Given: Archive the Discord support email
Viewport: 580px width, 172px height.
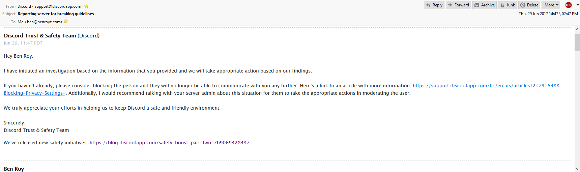Looking at the screenshot, I should click(x=485, y=5).
